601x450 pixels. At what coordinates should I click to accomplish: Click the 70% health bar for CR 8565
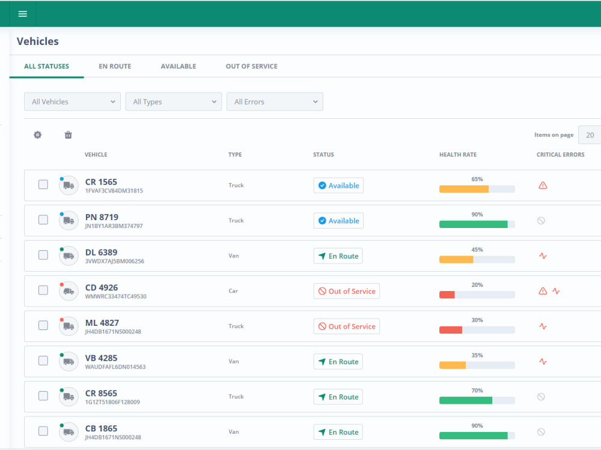[x=477, y=400]
